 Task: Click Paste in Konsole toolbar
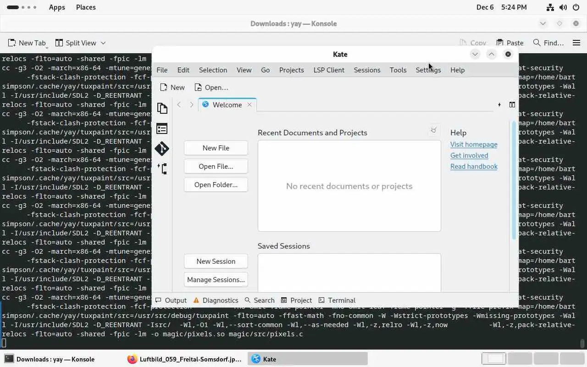[x=510, y=43]
